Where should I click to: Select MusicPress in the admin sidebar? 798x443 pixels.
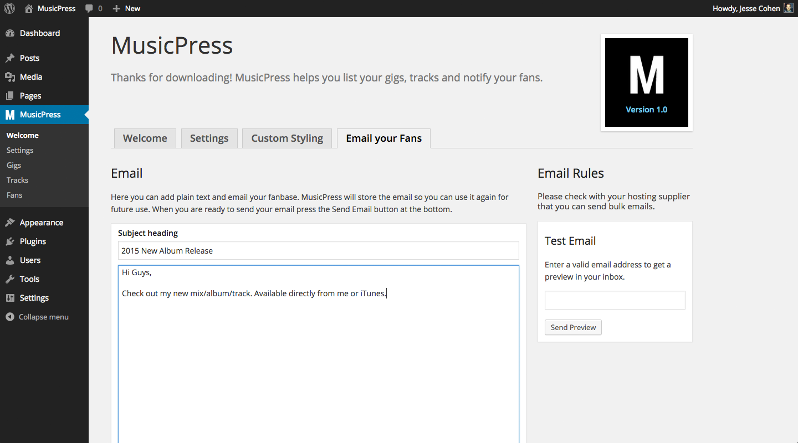(x=44, y=115)
